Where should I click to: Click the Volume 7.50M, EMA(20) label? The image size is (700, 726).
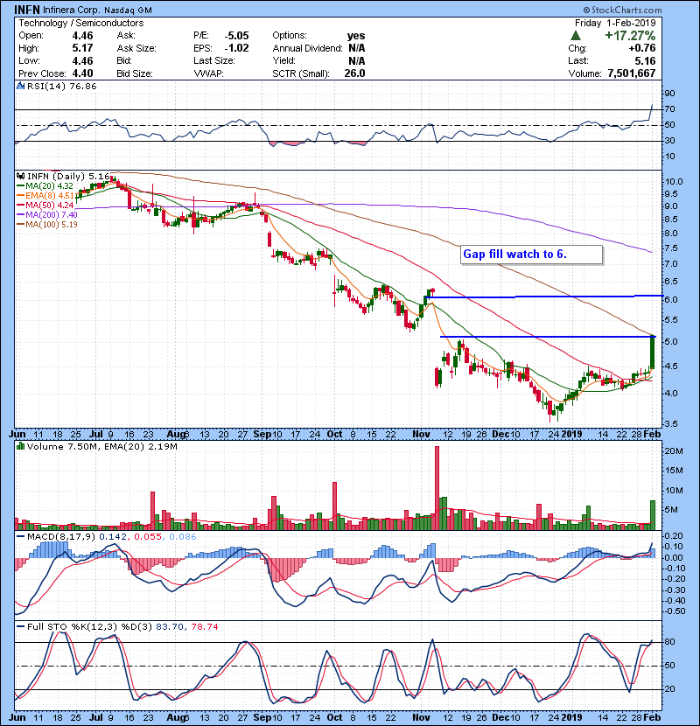point(101,447)
